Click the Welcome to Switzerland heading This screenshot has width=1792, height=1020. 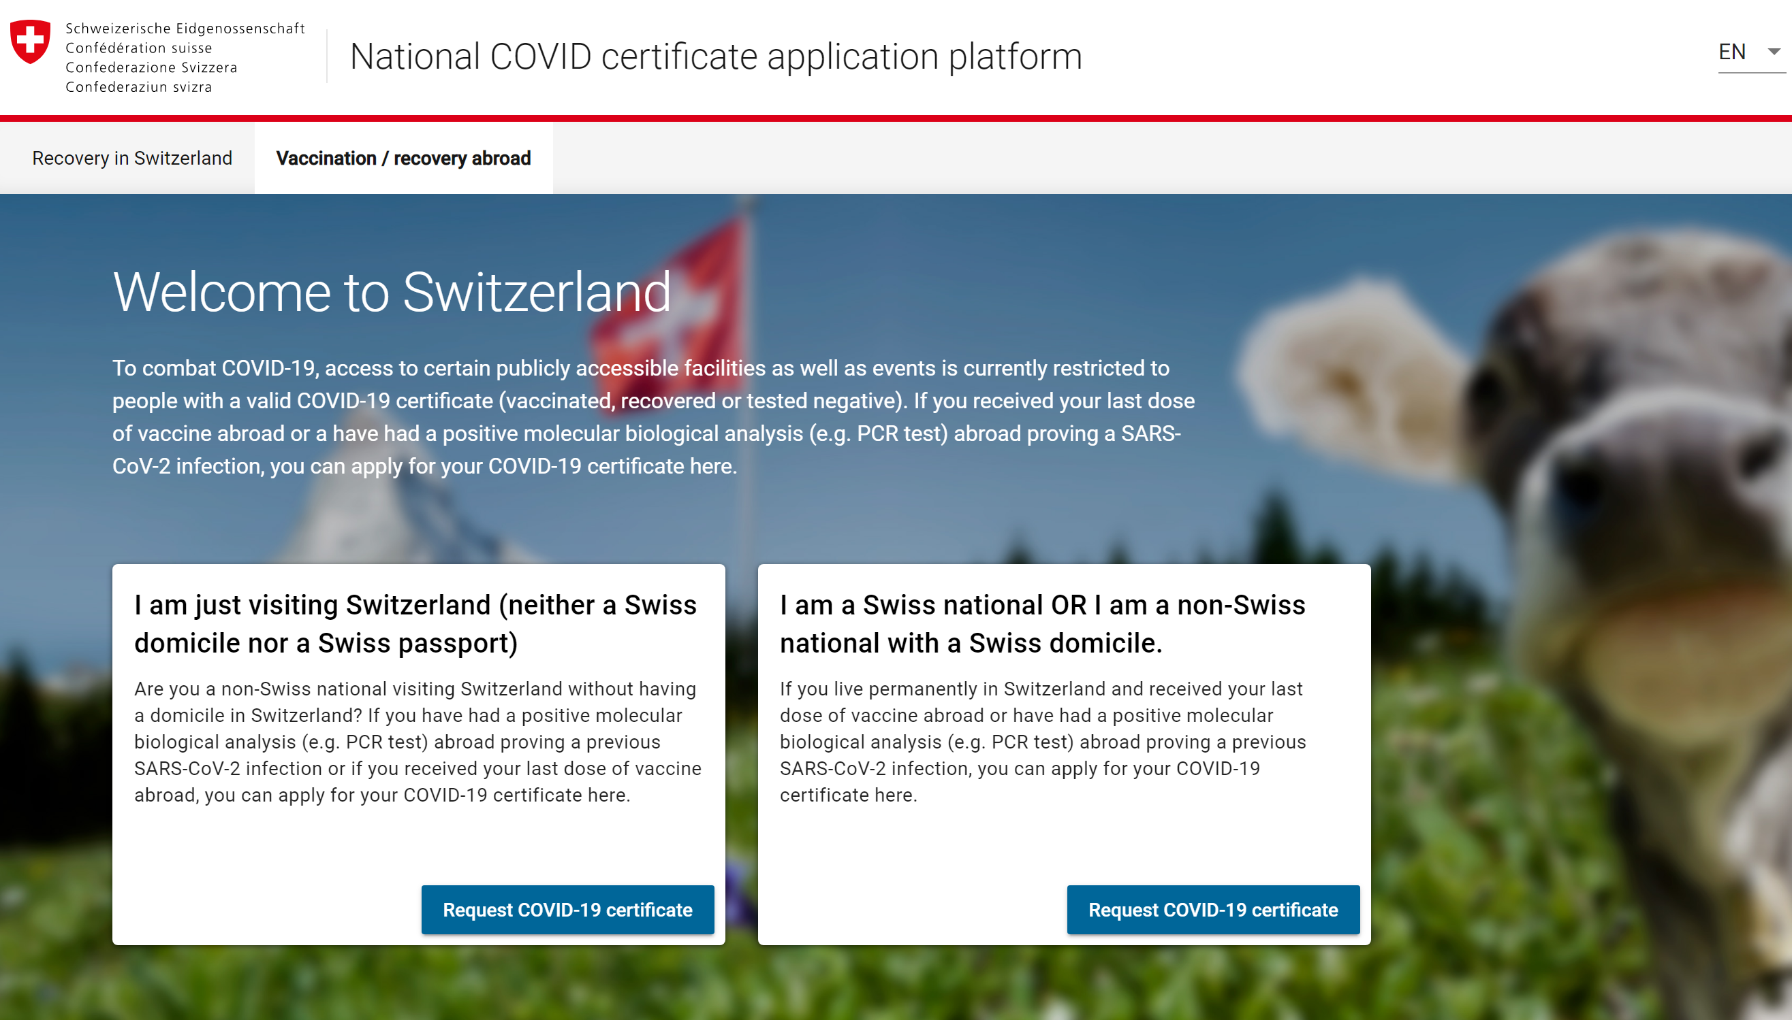pyautogui.click(x=391, y=292)
